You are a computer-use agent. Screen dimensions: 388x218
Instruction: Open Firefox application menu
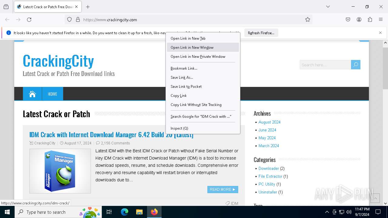coord(381,20)
